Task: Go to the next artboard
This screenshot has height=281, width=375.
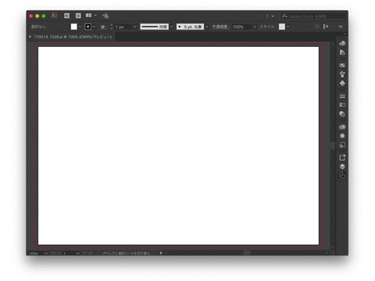Action: 85,253
